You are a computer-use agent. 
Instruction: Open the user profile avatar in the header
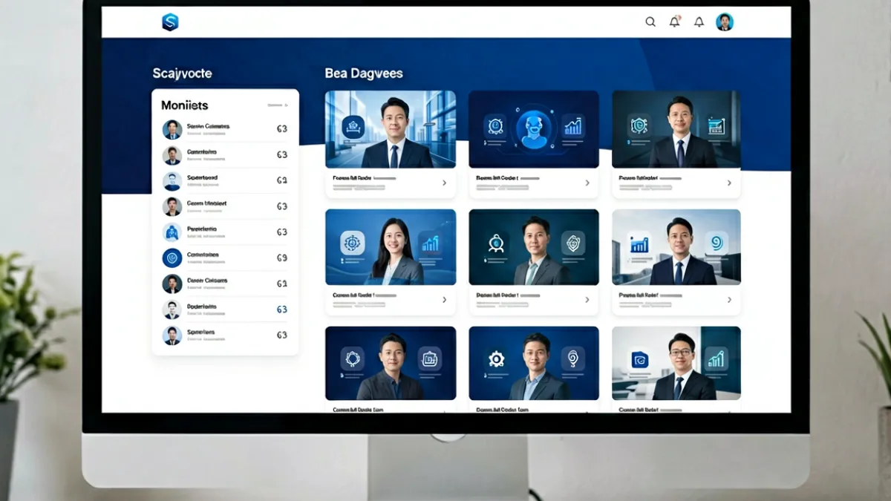click(725, 22)
